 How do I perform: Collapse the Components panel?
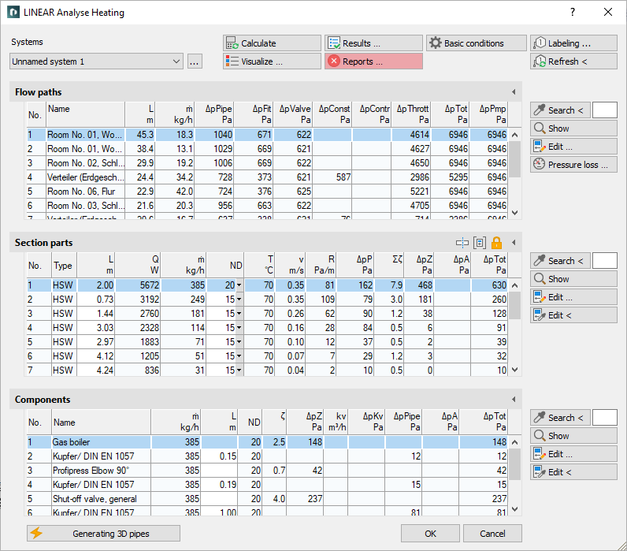coord(514,400)
